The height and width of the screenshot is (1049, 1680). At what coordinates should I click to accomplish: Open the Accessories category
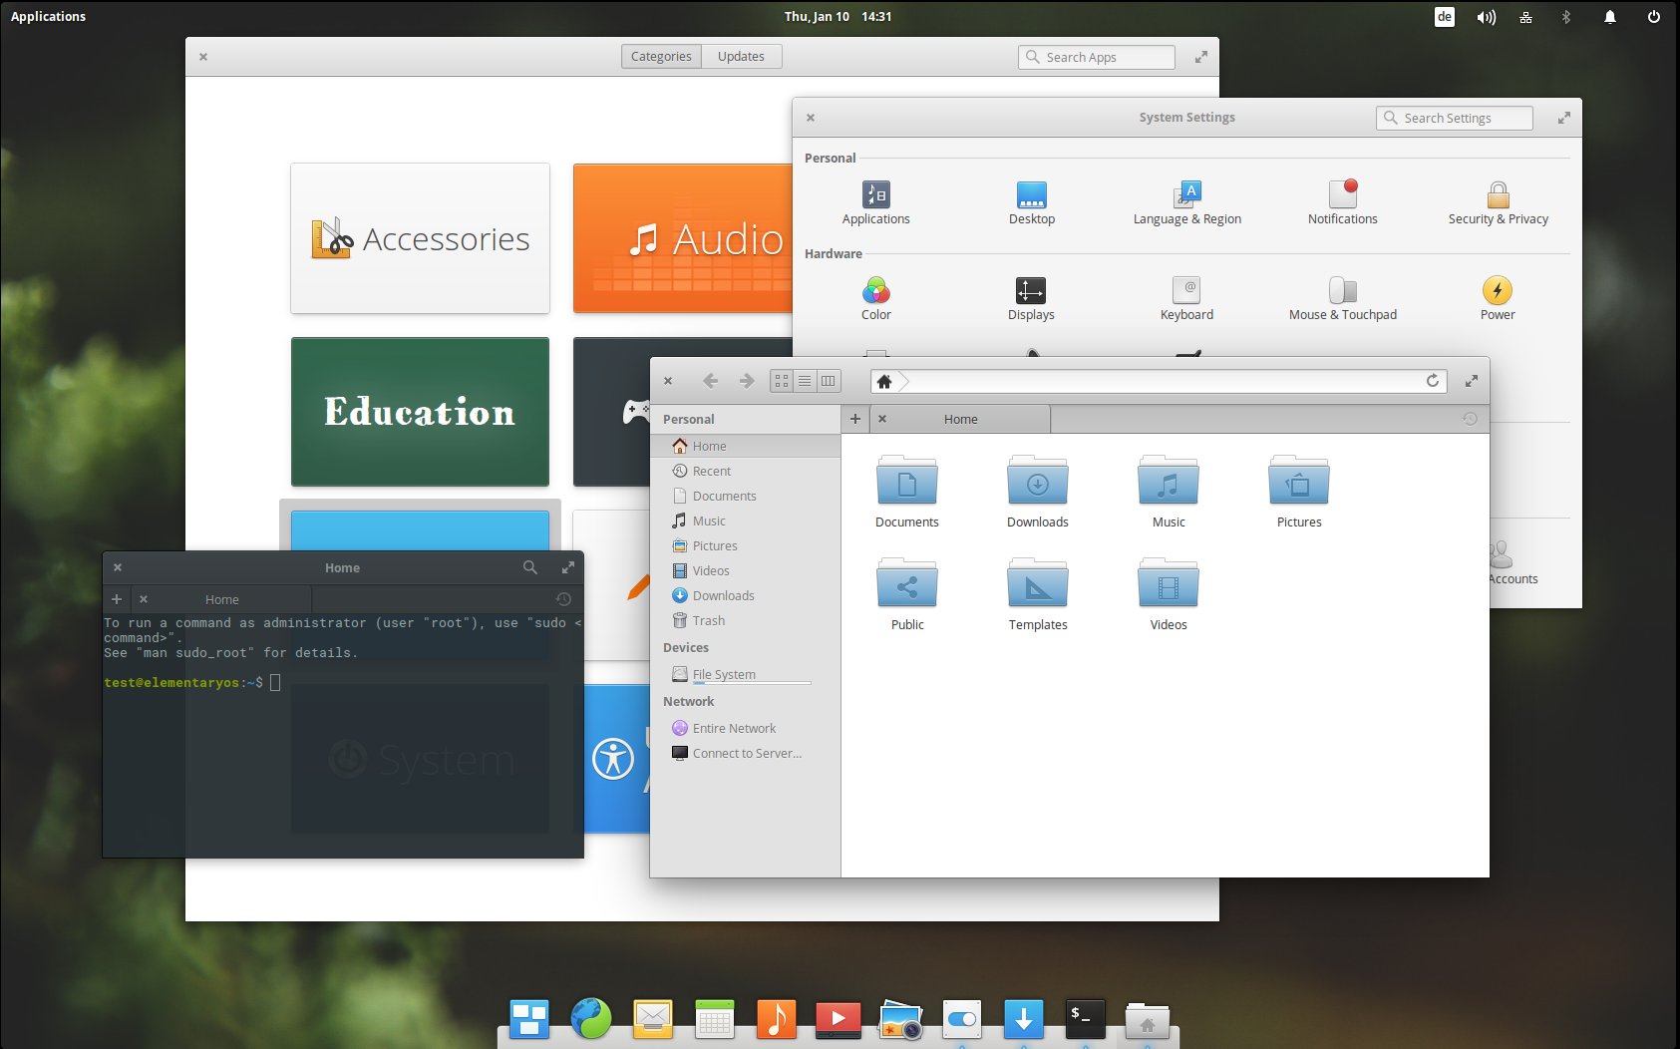[420, 238]
